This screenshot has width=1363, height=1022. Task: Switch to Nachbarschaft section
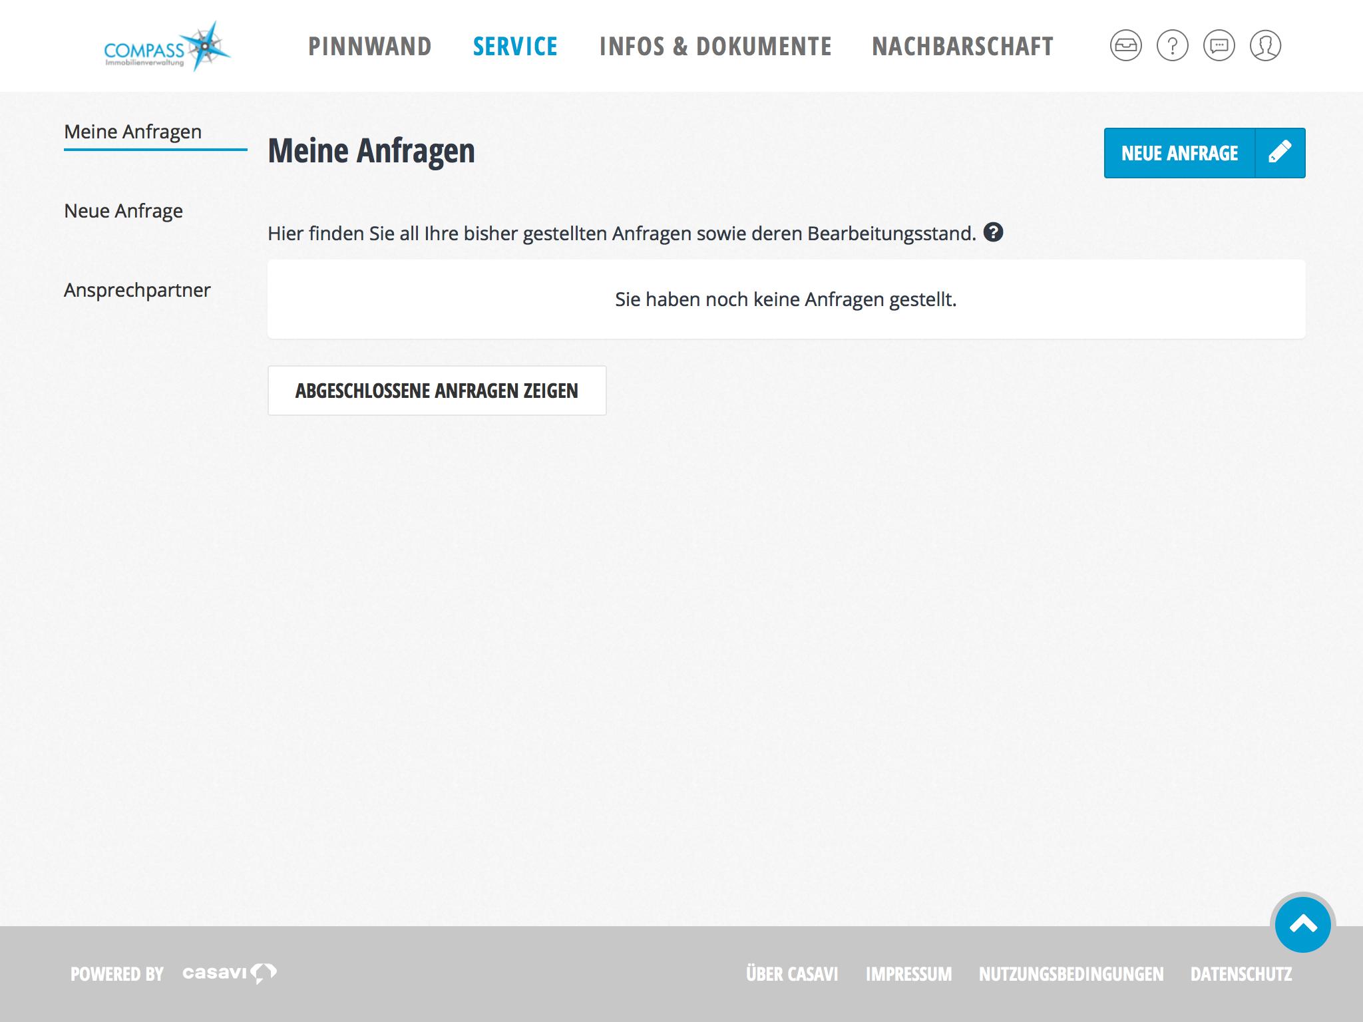pyautogui.click(x=962, y=46)
